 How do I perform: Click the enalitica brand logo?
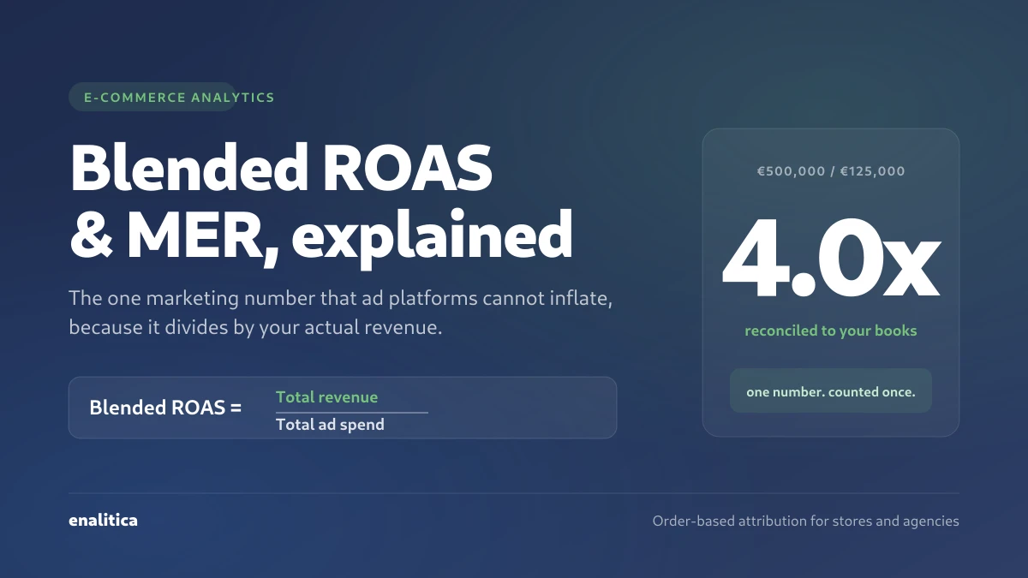pos(103,520)
